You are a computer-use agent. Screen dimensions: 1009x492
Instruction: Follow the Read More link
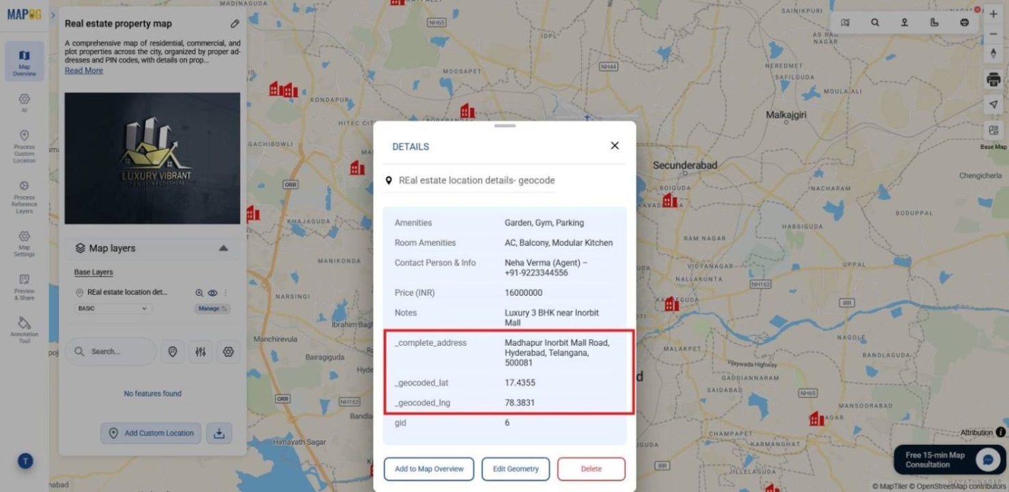coord(83,70)
